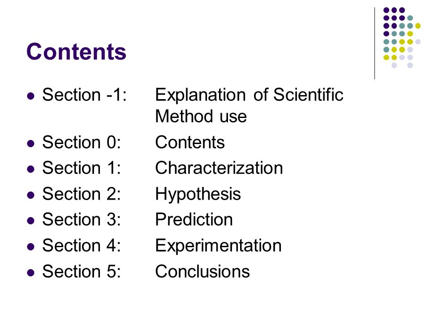Screen dimensions: 430x323
Task: Click the "Conclusions" entry
Action: pos(202,271)
